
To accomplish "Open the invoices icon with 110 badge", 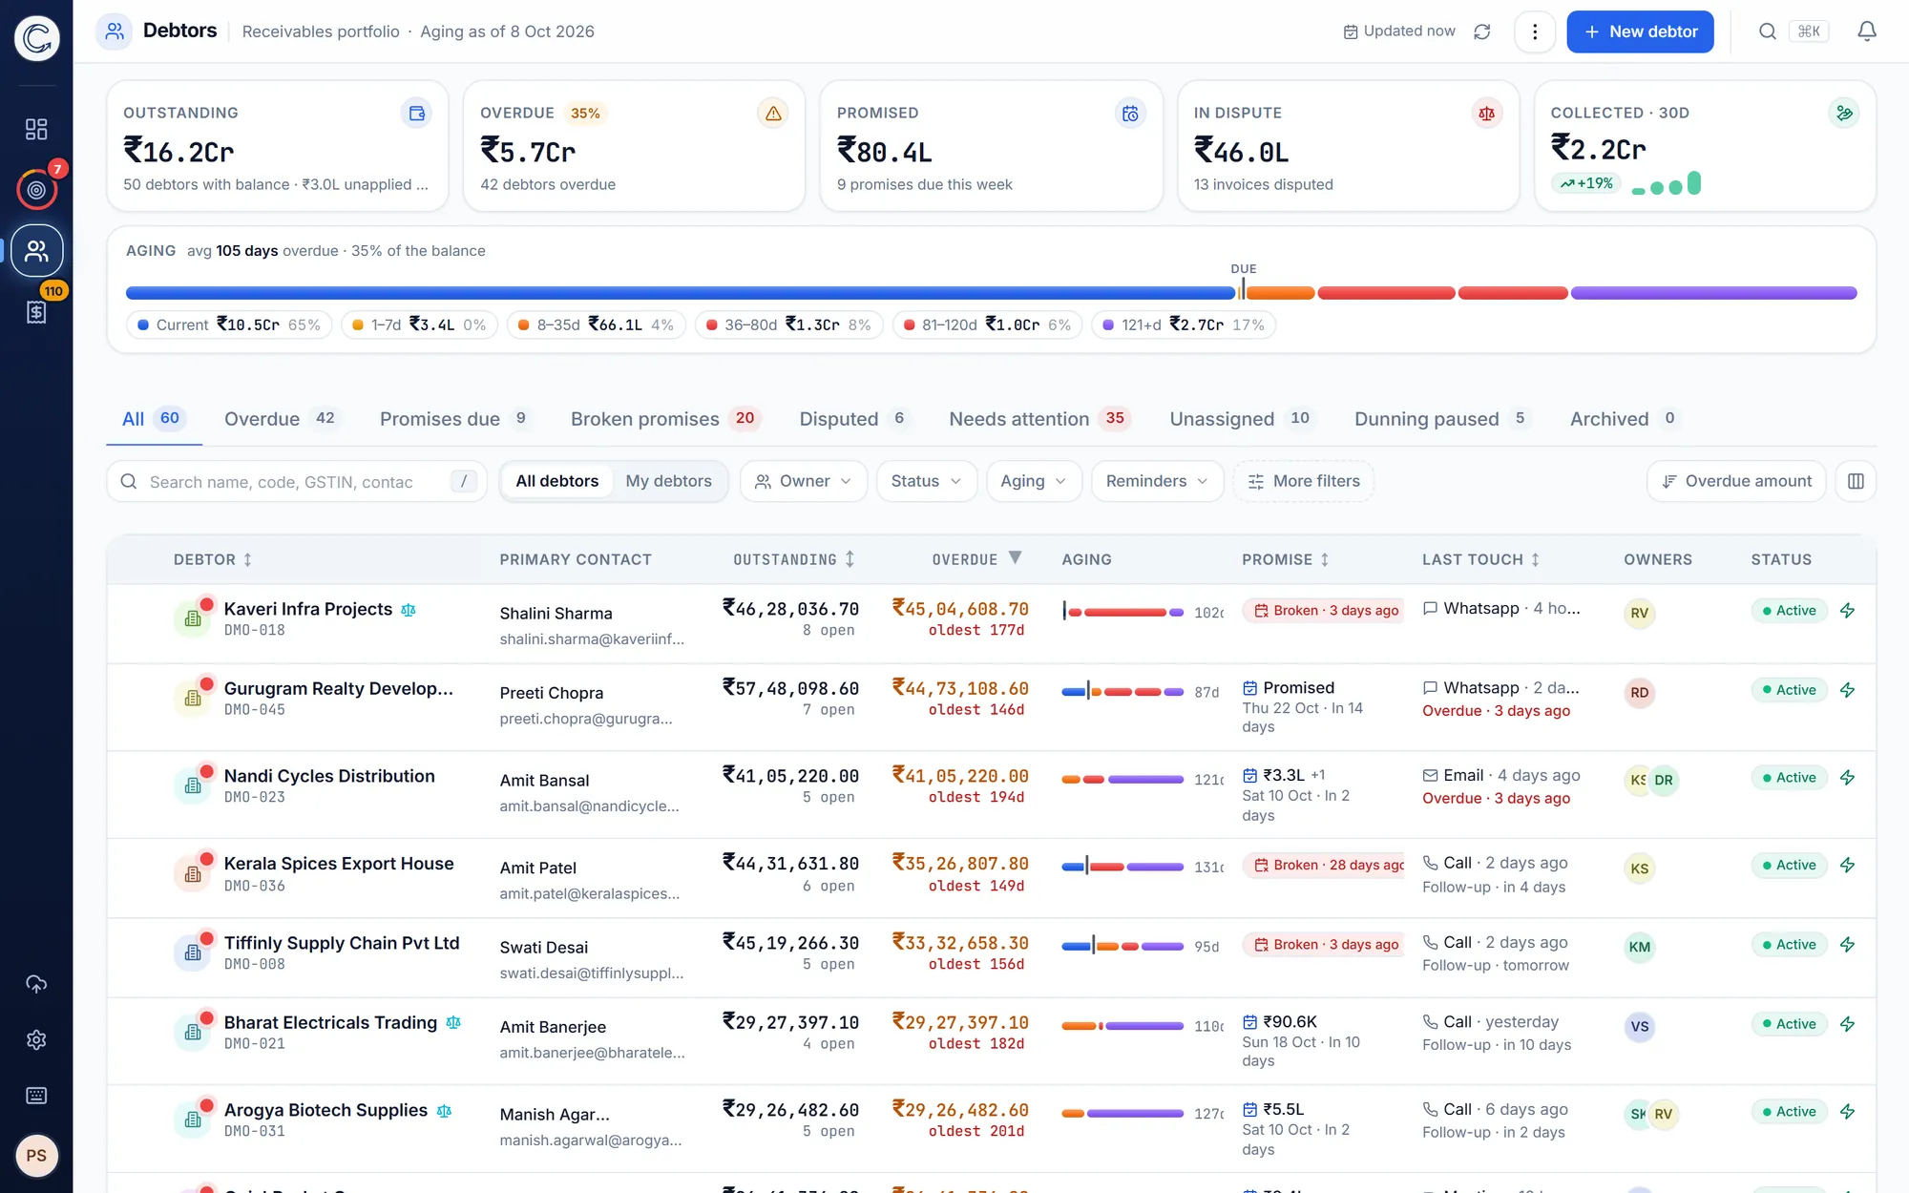I will [x=36, y=312].
